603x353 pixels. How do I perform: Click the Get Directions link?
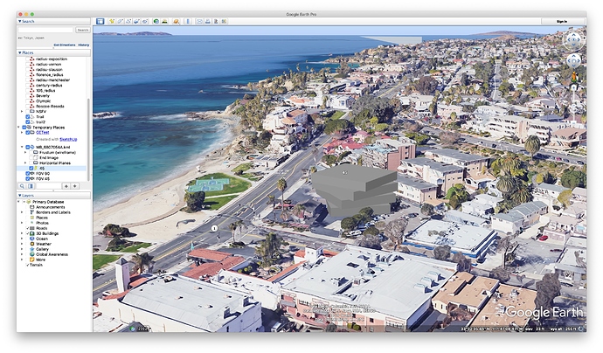click(65, 45)
